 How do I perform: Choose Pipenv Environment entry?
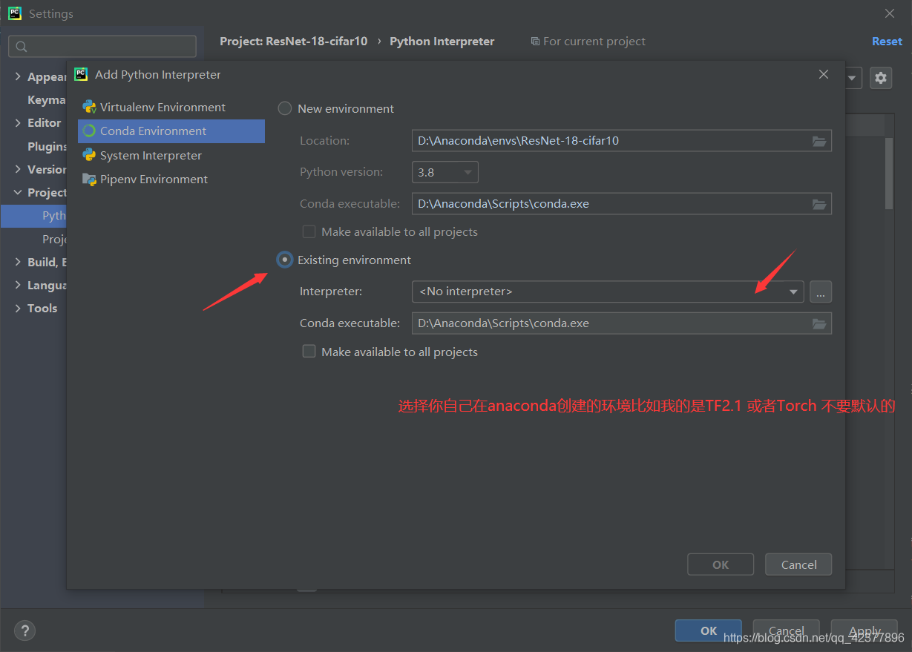171,179
